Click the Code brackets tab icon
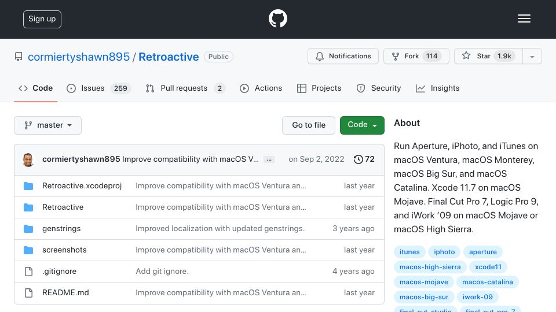556x312 pixels. [23, 88]
